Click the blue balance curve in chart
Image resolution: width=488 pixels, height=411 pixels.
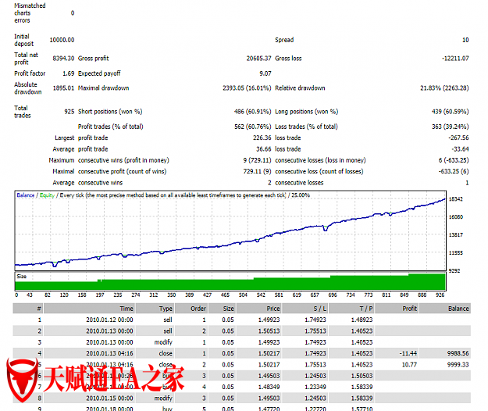point(234,238)
